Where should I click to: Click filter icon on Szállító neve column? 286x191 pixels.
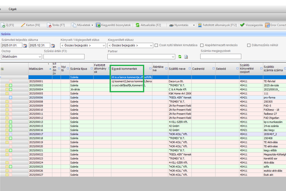point(190,68)
